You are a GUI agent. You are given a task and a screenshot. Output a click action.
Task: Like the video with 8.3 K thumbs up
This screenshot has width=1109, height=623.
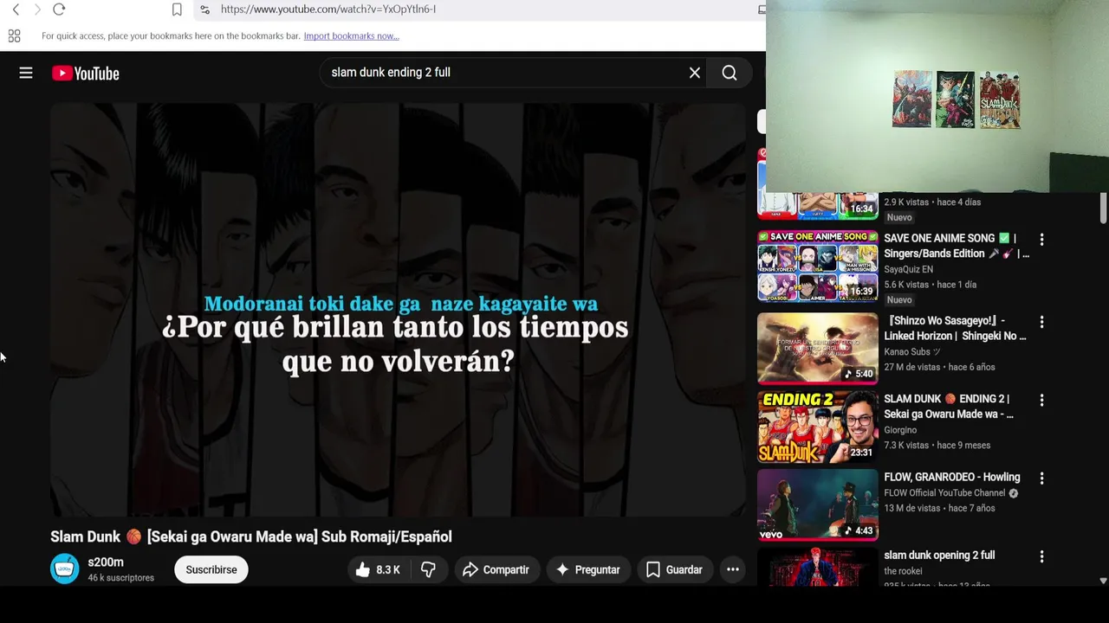point(378,569)
